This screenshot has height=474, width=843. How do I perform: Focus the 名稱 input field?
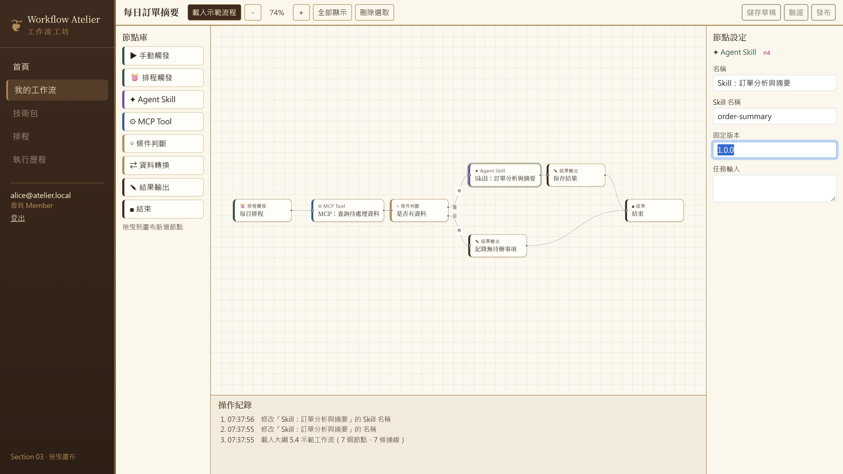774,83
